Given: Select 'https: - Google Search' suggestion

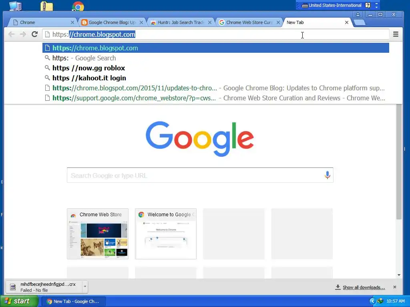Looking at the screenshot, I should pyautogui.click(x=216, y=58).
